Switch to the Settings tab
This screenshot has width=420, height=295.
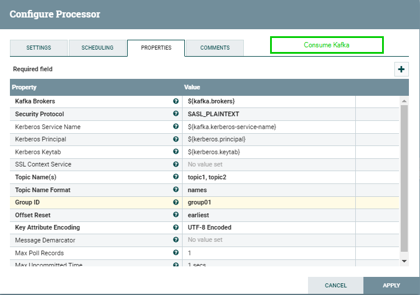38,48
